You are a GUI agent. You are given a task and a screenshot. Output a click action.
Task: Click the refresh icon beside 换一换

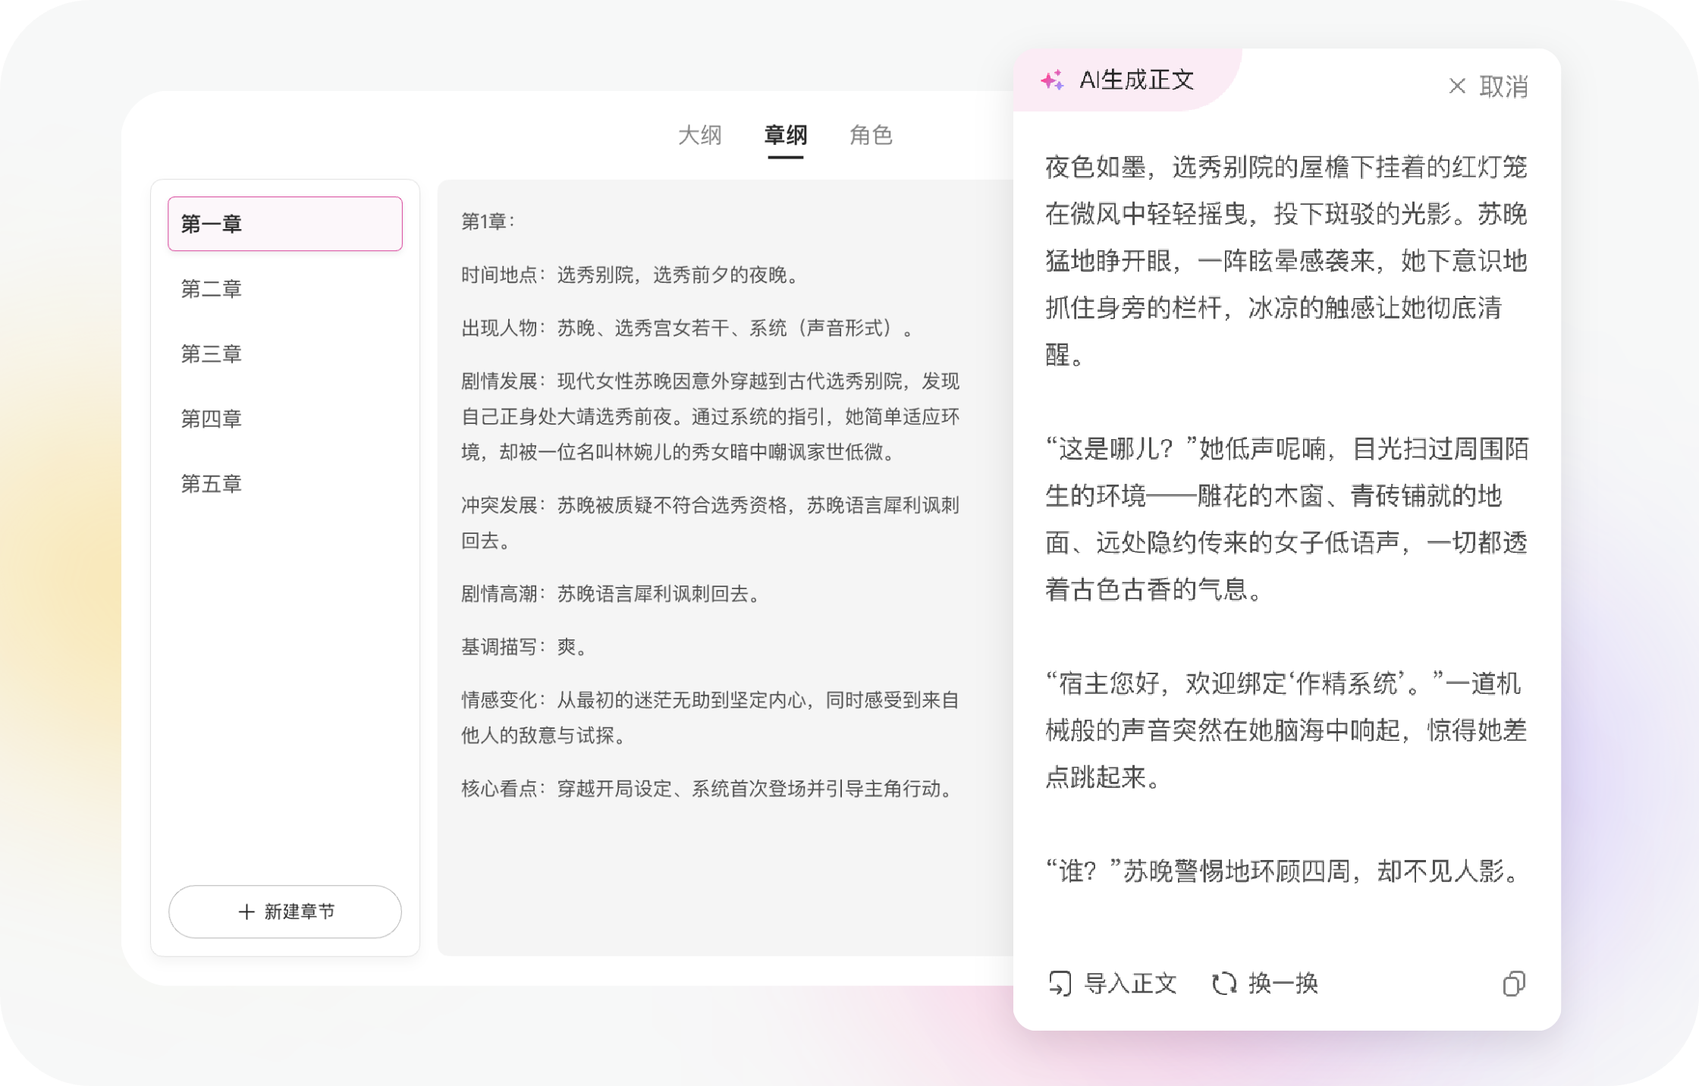(1224, 984)
